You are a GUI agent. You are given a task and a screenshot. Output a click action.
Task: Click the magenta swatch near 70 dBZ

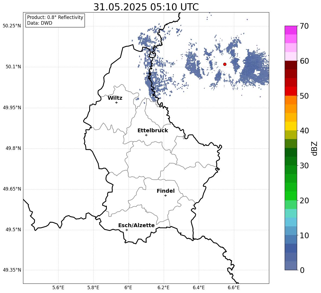291,30
